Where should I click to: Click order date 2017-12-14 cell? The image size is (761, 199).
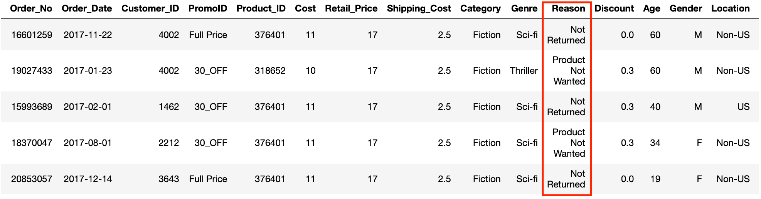88,179
